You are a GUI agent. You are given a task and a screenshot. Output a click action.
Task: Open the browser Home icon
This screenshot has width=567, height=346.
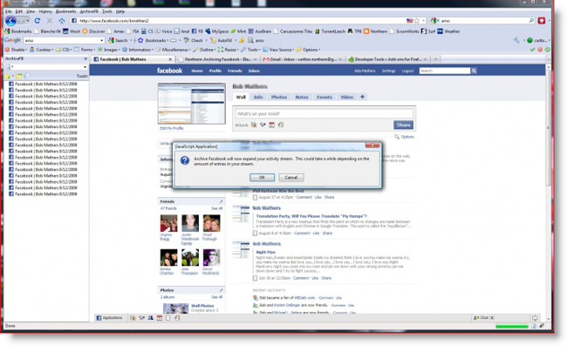coord(62,21)
